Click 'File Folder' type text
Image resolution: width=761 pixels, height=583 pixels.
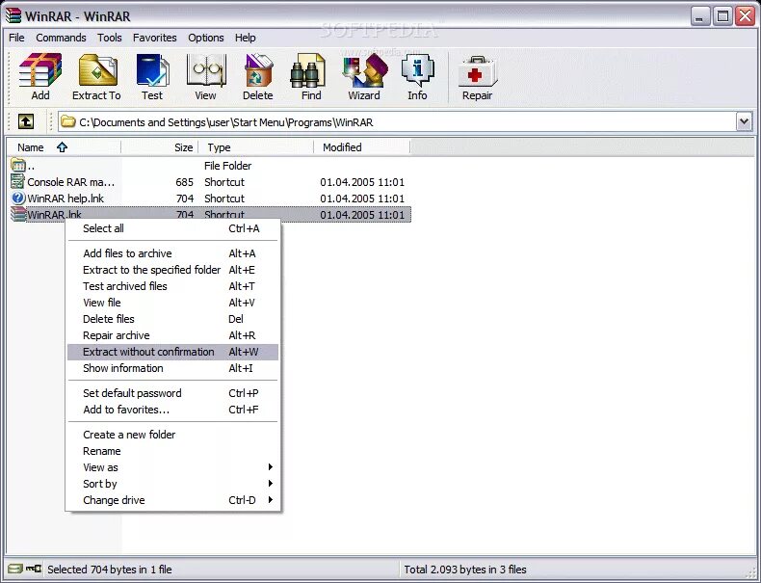[x=227, y=166]
